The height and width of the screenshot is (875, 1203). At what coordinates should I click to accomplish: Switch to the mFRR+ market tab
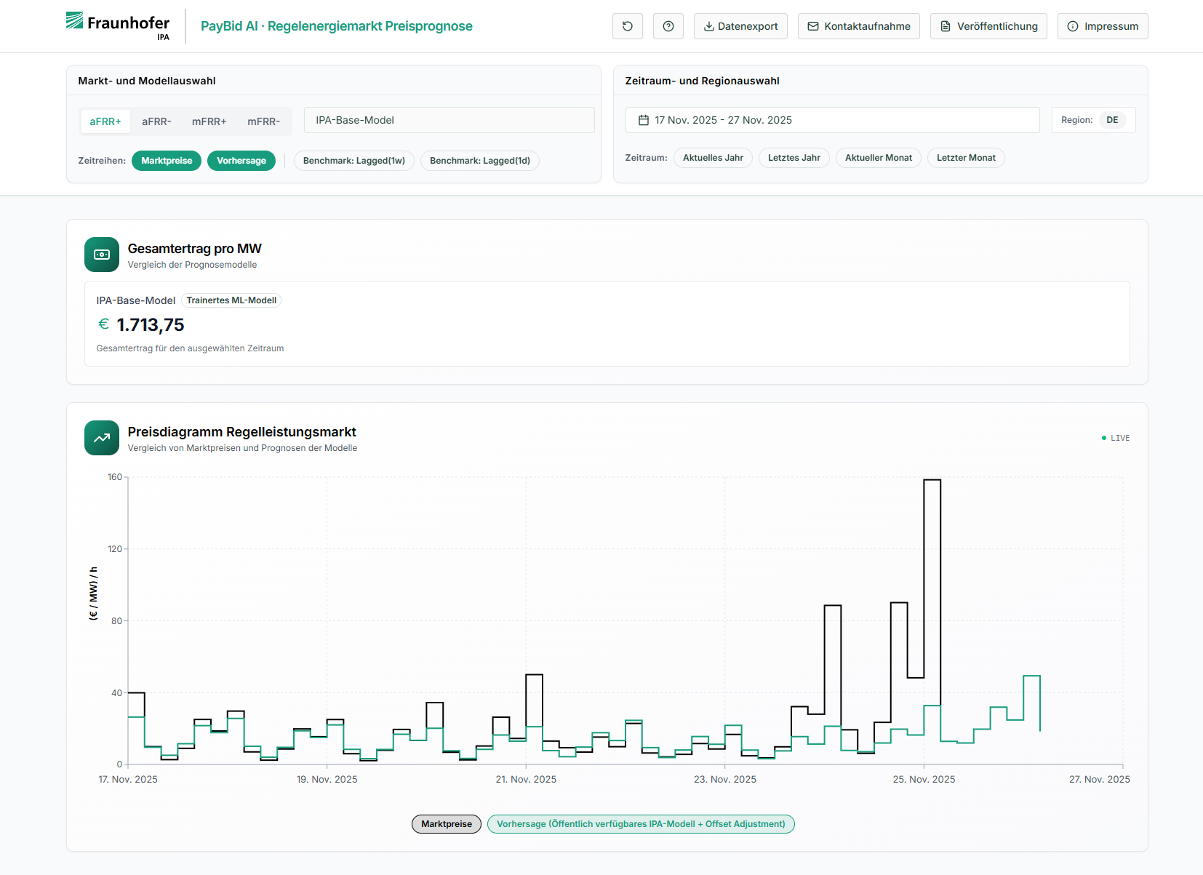tap(209, 121)
